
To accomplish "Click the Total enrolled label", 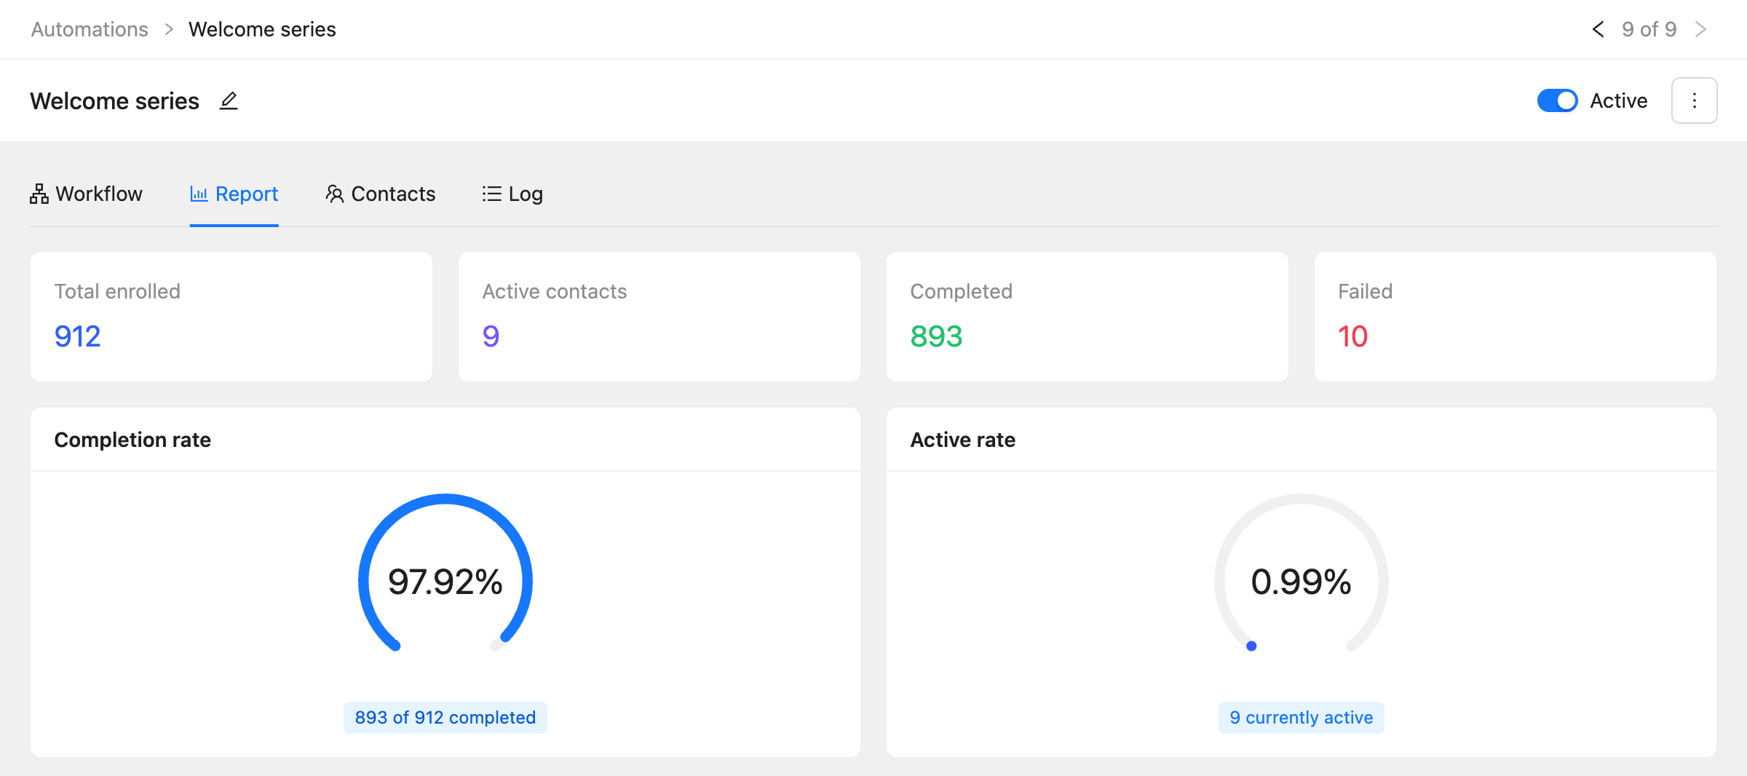I will [x=117, y=291].
